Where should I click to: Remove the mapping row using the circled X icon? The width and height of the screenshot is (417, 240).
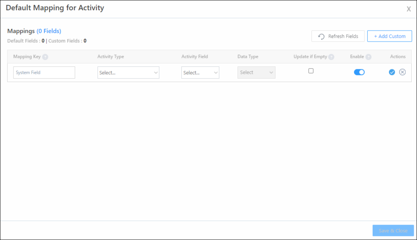pyautogui.click(x=402, y=72)
